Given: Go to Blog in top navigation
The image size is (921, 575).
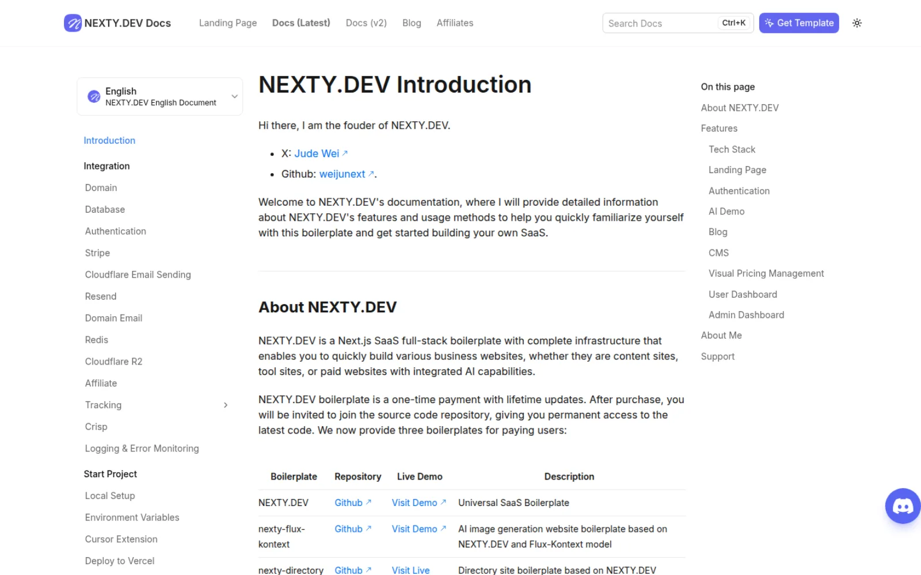Looking at the screenshot, I should (x=412, y=23).
